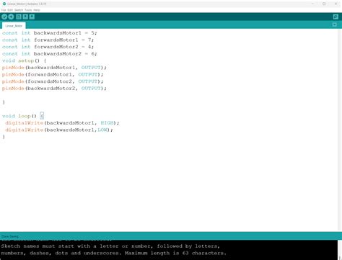Image resolution: width=342 pixels, height=260 pixels.
Task: Click the digitalWrite HIGH line in loop
Action: click(62, 123)
